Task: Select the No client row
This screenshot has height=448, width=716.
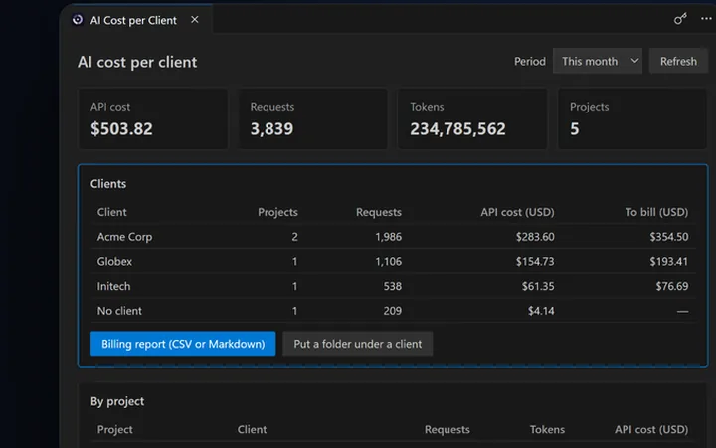Action: coord(393,311)
